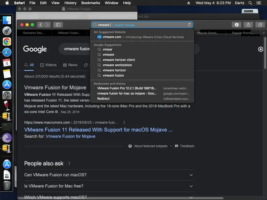Screen dimensions: 267x200
Task: Open the File menu
Action: click(32, 3)
